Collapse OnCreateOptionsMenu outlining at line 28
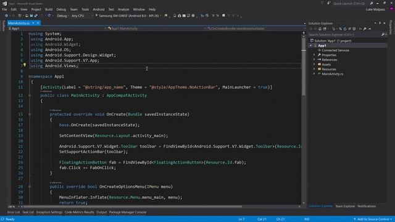Viewport: 395px width, 222px height. coord(30,186)
